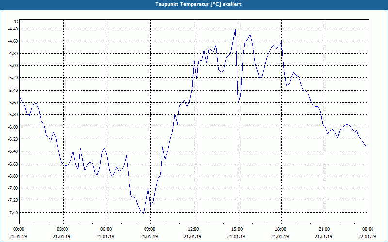Viewport: 388px width, 242px height.
Task: Select the -6,80 y-axis label
Action: click(x=13, y=176)
